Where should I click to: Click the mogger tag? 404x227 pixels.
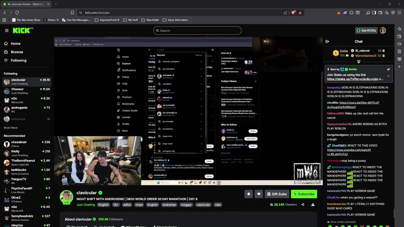186,205
